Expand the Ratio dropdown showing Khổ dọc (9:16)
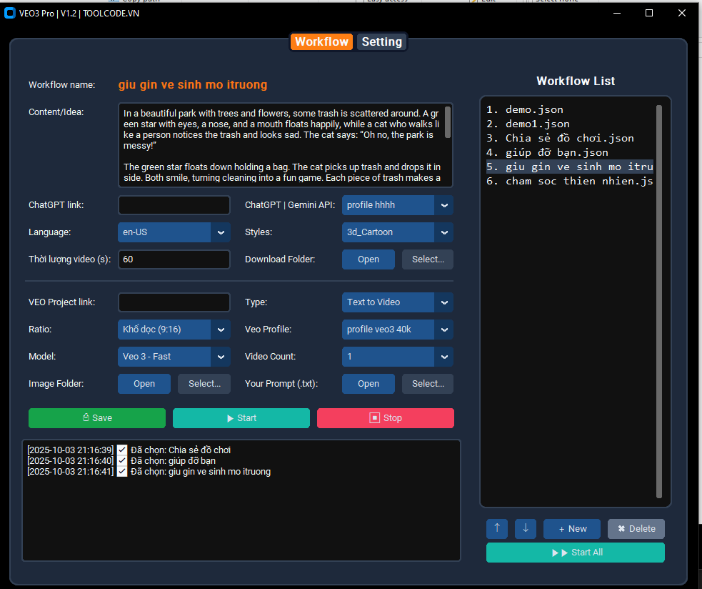 (174, 330)
